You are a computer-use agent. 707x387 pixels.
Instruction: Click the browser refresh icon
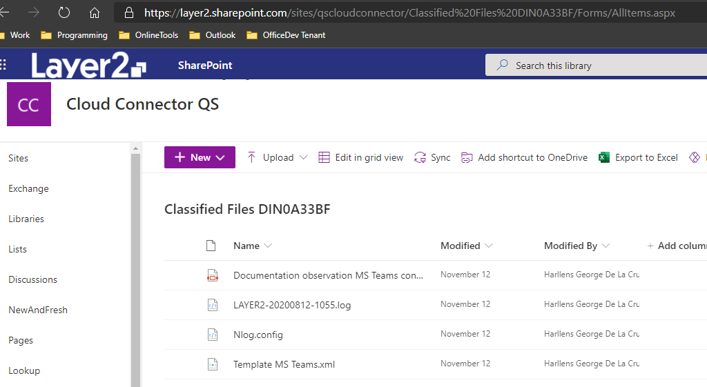[64, 12]
